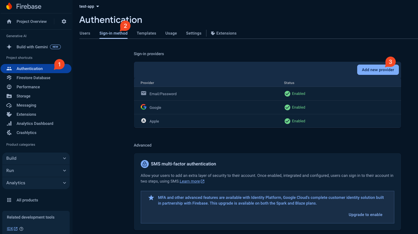Viewport: 418px width, 234px height.
Task: Click the Messaging cloud icon
Action: (9, 105)
